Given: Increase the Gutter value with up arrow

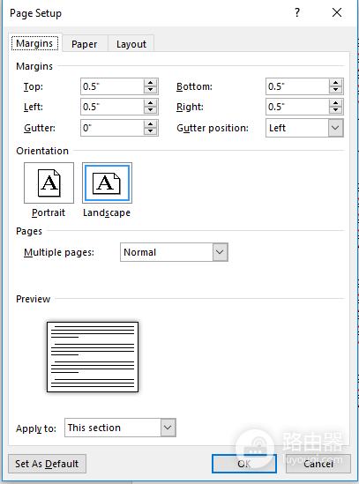Looking at the screenshot, I should [x=151, y=124].
